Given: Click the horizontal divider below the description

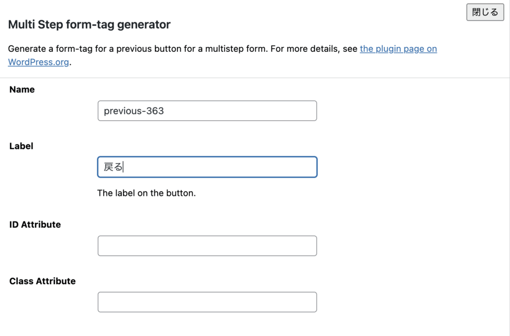Looking at the screenshot, I should click(255, 78).
